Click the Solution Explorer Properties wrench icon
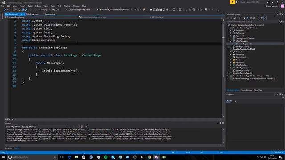The image size is (285, 160). coord(262,18)
